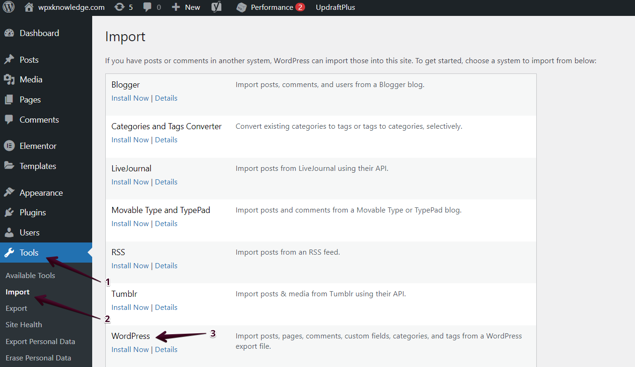Click the Dashboard gauge icon
Viewport: 635px width, 367px height.
[x=9, y=33]
